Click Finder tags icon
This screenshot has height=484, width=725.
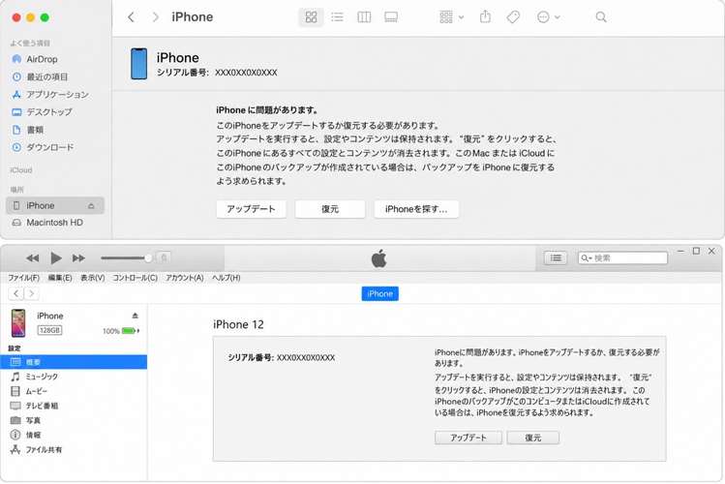click(x=513, y=17)
